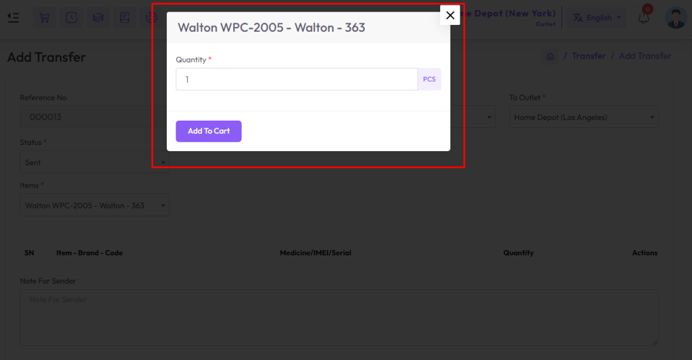Click the PCS unit label

(429, 80)
